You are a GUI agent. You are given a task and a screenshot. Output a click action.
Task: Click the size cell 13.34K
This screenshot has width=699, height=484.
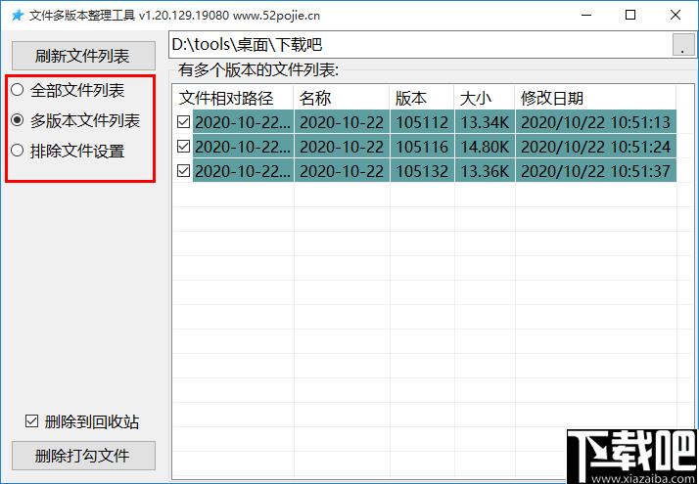(485, 122)
